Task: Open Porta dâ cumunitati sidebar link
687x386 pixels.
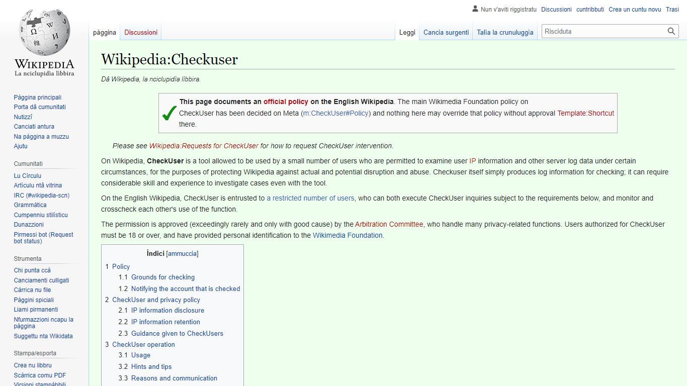Action: coord(40,107)
